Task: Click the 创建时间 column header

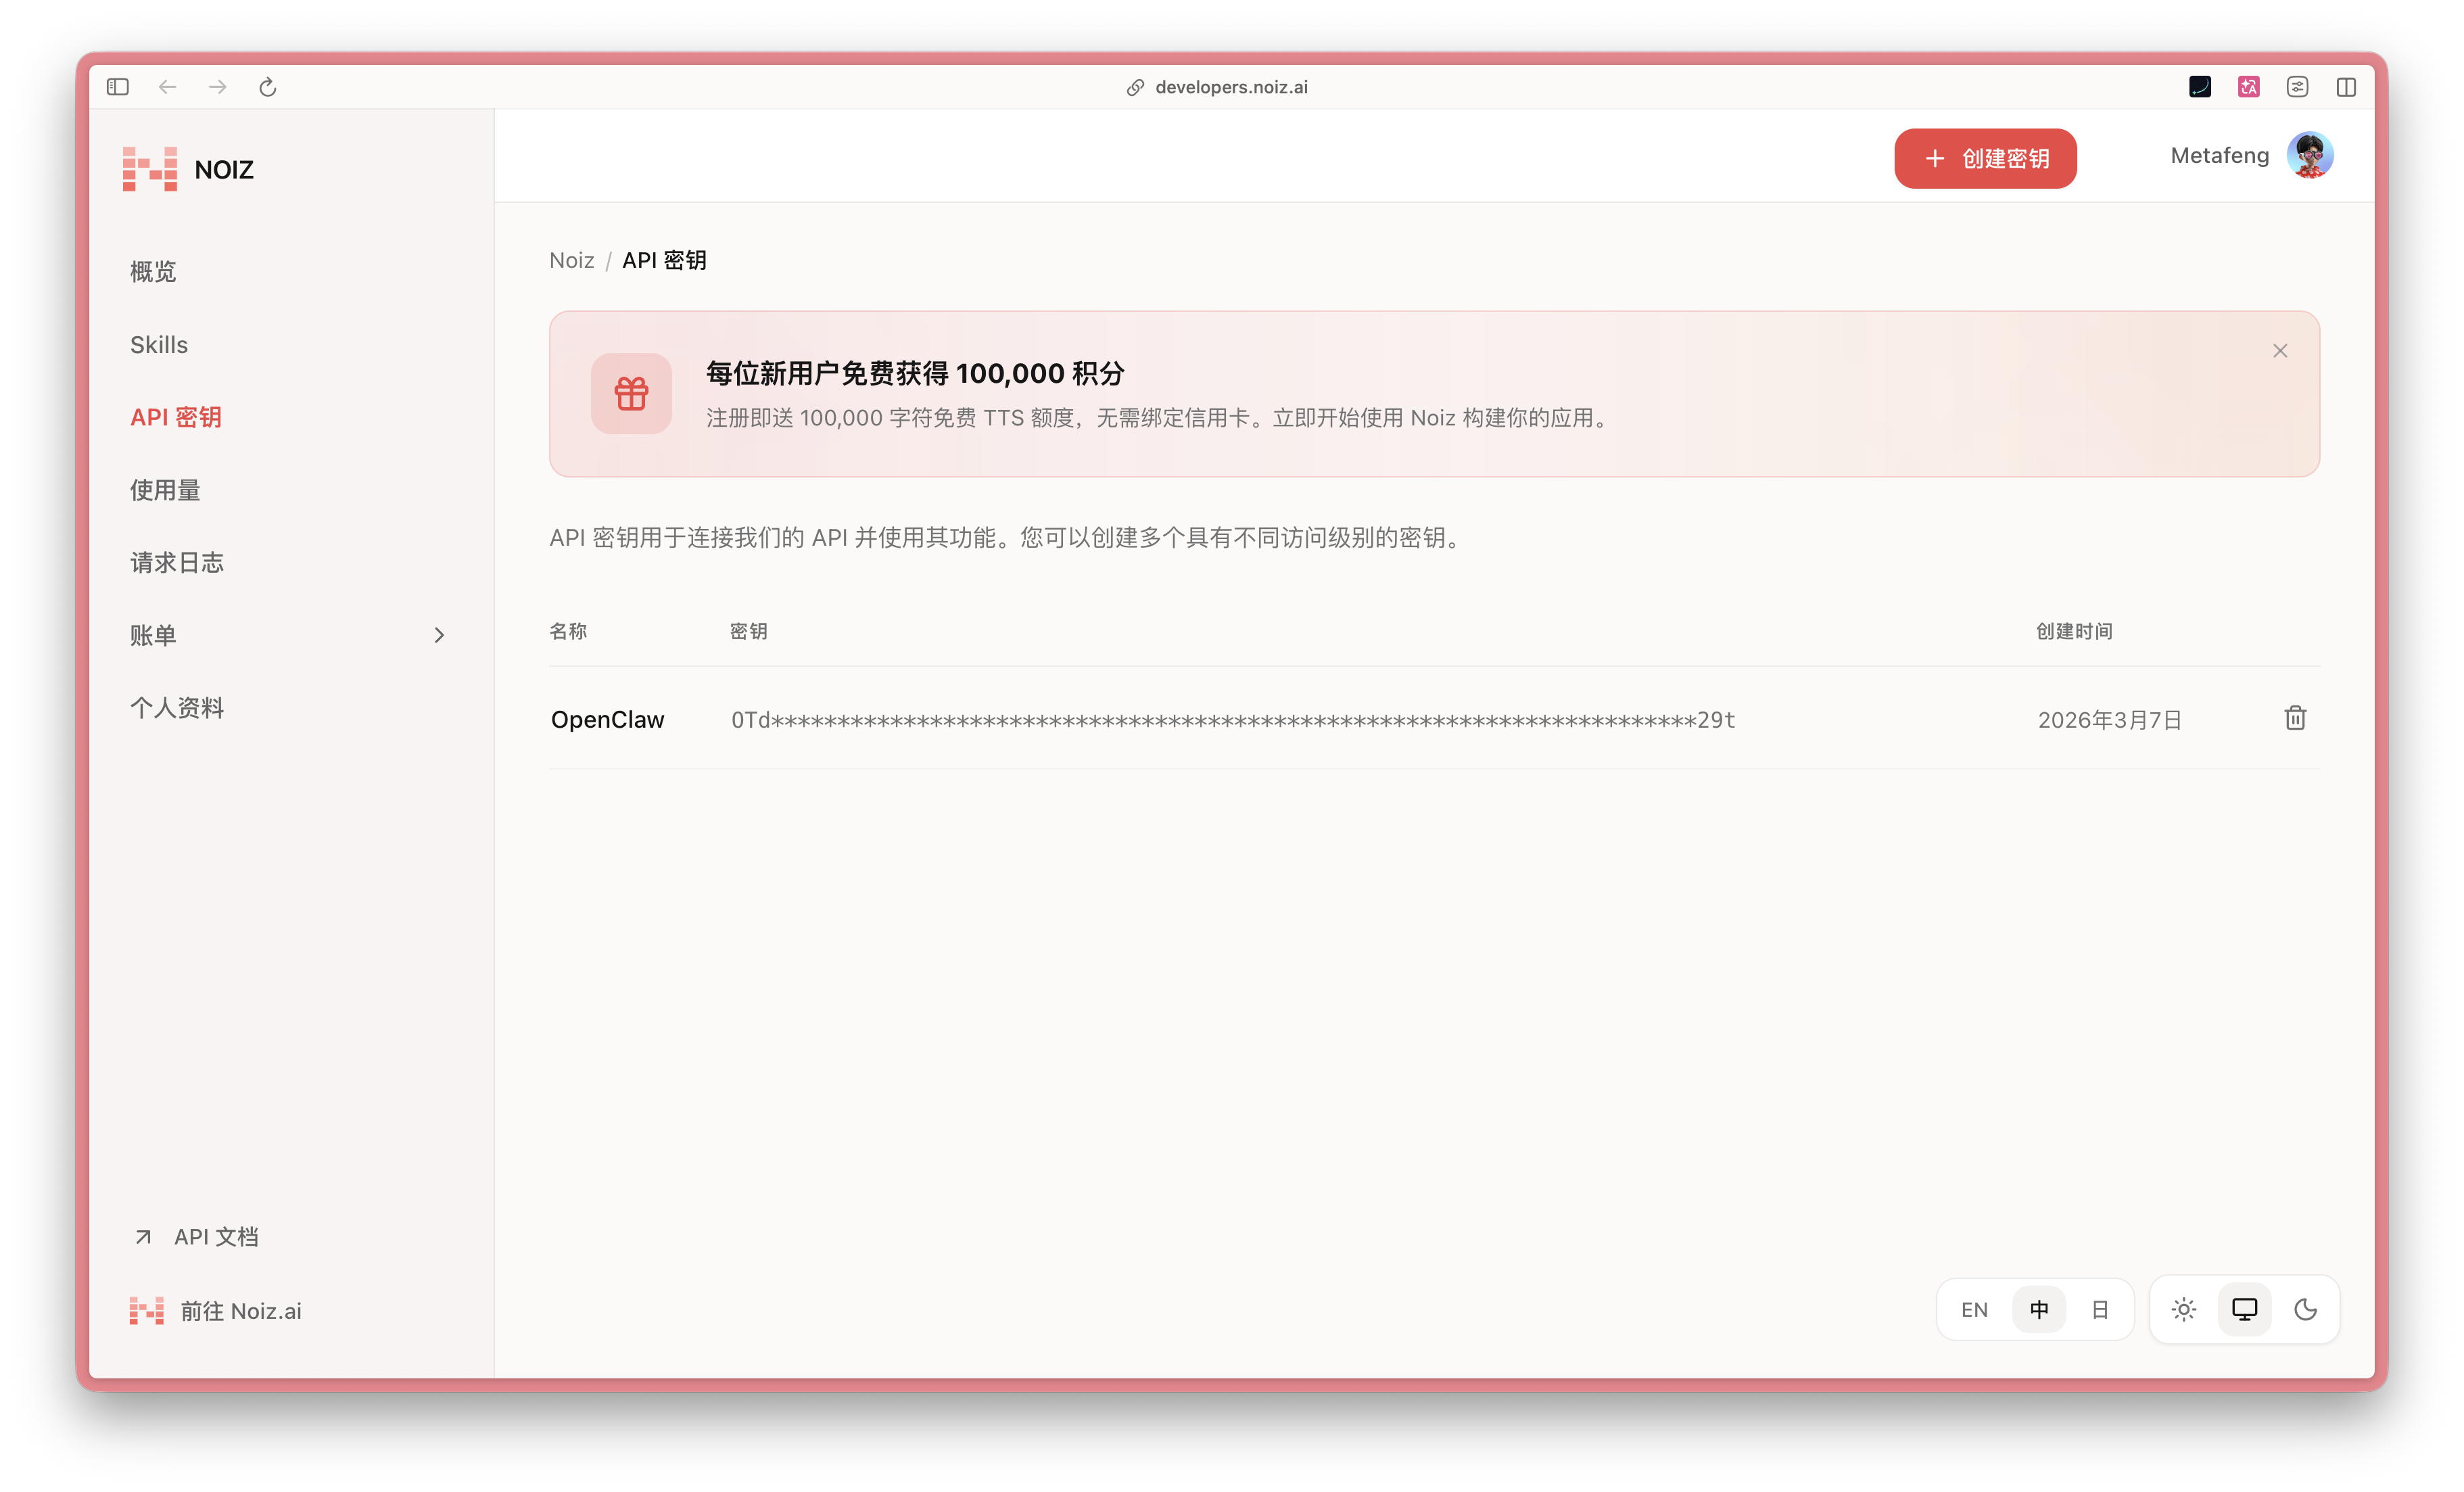Action: [x=2074, y=632]
